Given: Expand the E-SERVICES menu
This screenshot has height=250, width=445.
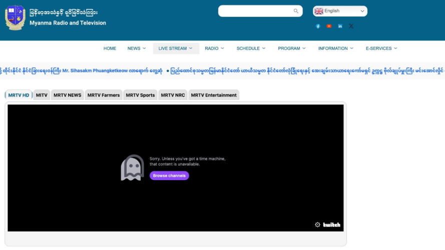Looking at the screenshot, I should [x=381, y=48].
